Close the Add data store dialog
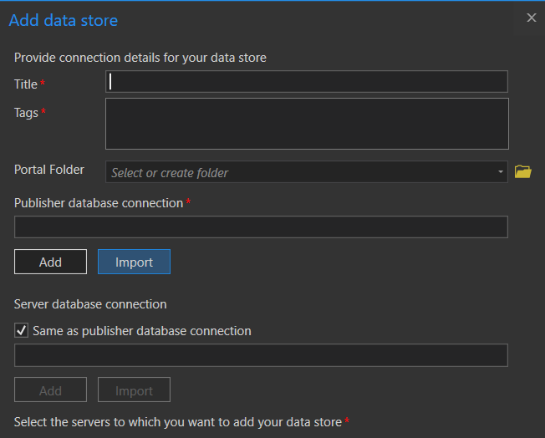The width and height of the screenshot is (545, 438). click(x=531, y=18)
